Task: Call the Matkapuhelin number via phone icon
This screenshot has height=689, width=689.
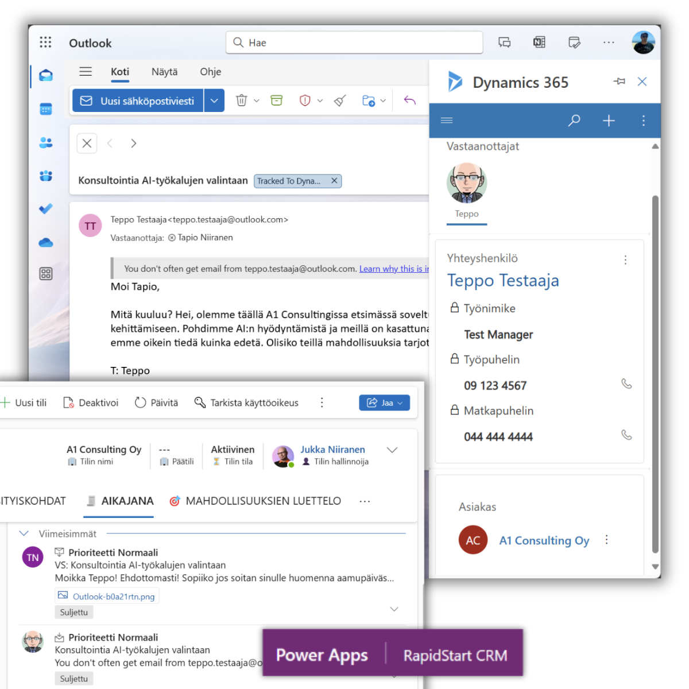Action: 626,435
